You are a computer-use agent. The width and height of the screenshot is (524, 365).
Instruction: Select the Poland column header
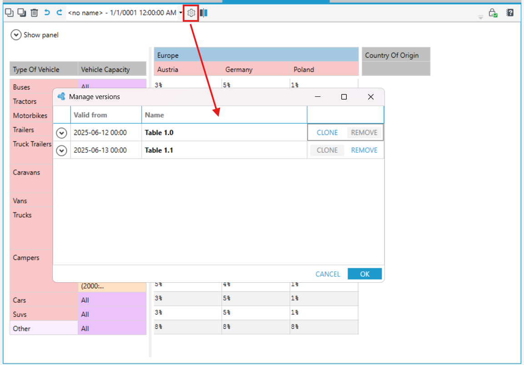324,70
